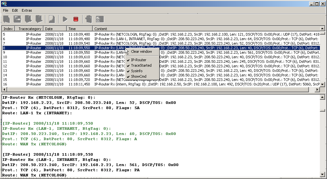Choose Clear window from context menu
The image size is (327, 179).
pyautogui.click(x=141, y=51)
